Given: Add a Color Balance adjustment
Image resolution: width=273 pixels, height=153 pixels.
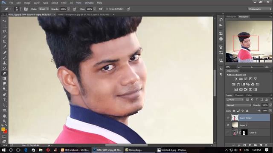Looking at the screenshot, I should pyautogui.click(x=238, y=84).
